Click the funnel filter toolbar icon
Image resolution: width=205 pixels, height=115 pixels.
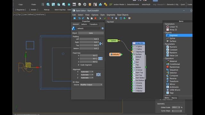[x=112, y=18]
